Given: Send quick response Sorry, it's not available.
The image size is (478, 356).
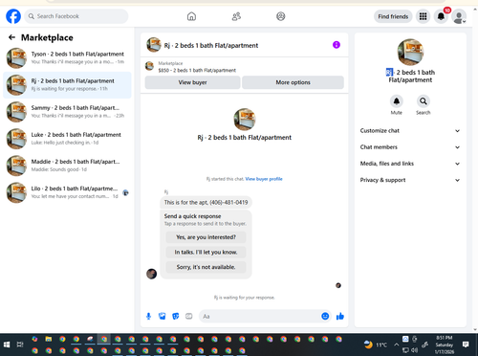Looking at the screenshot, I should [x=206, y=267].
